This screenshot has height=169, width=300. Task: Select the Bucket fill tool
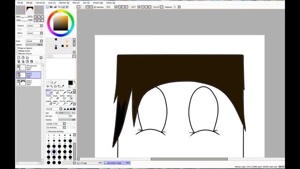[x=49, y=103]
